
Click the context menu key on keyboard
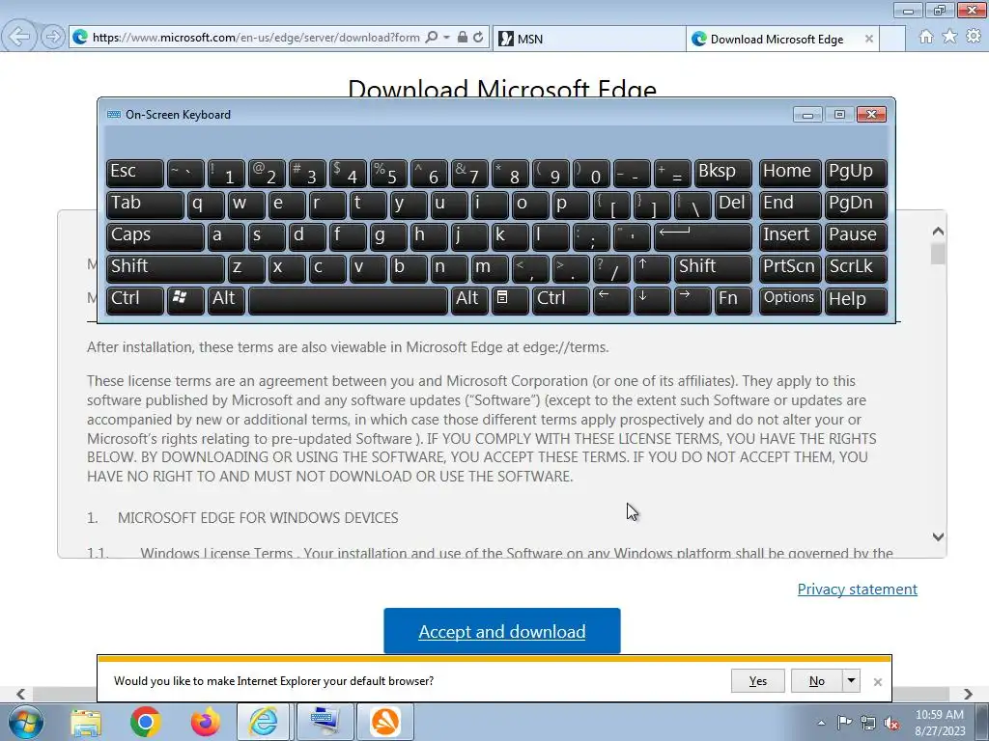point(510,299)
